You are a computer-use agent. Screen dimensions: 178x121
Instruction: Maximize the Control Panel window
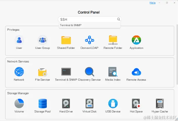[167, 3]
